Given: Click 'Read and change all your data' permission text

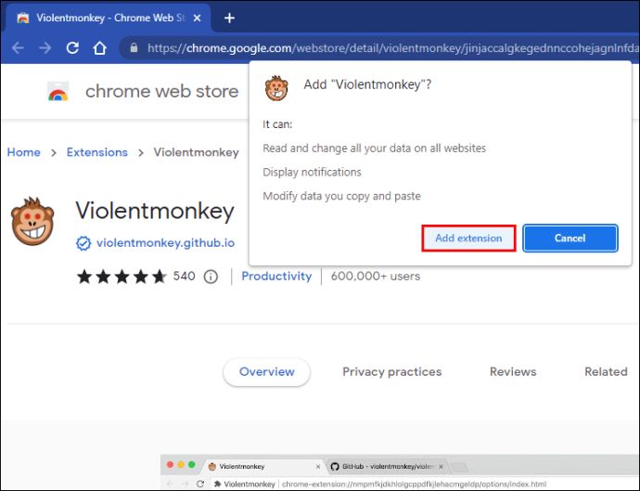Looking at the screenshot, I should 375,149.
